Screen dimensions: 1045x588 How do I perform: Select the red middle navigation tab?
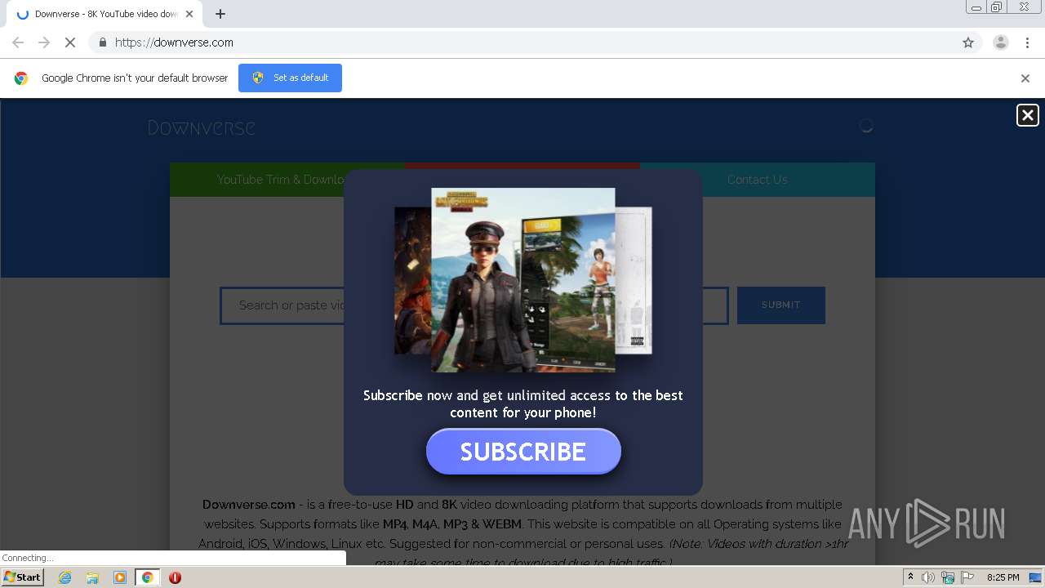[x=522, y=166]
